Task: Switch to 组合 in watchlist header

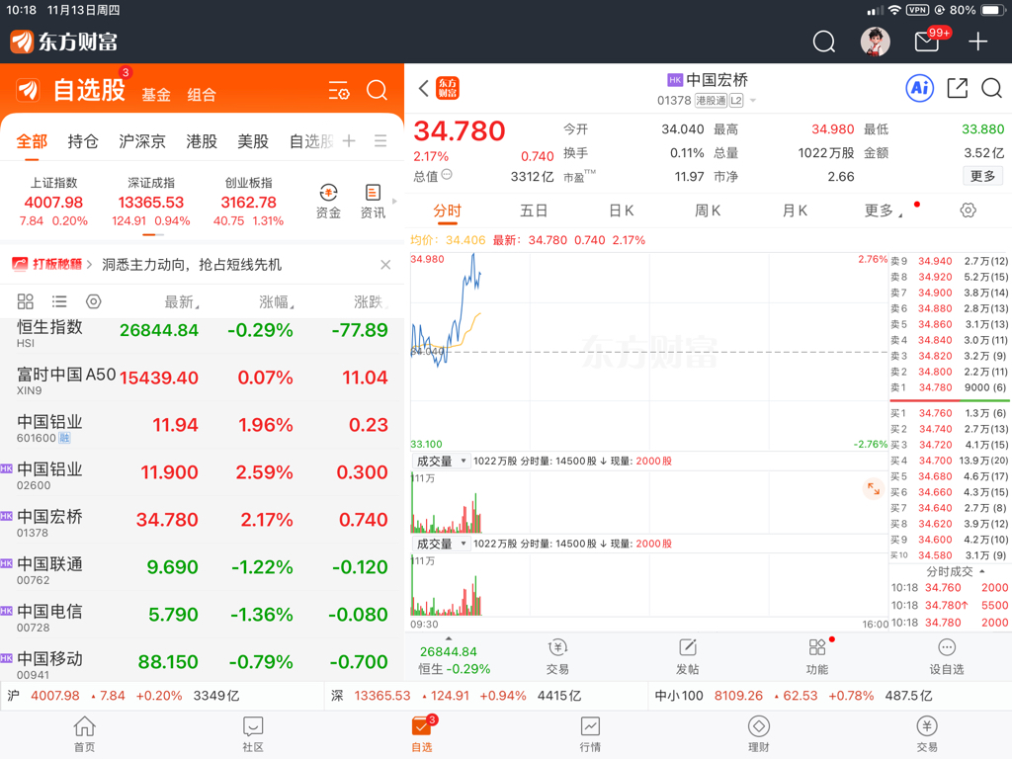Action: 202,95
